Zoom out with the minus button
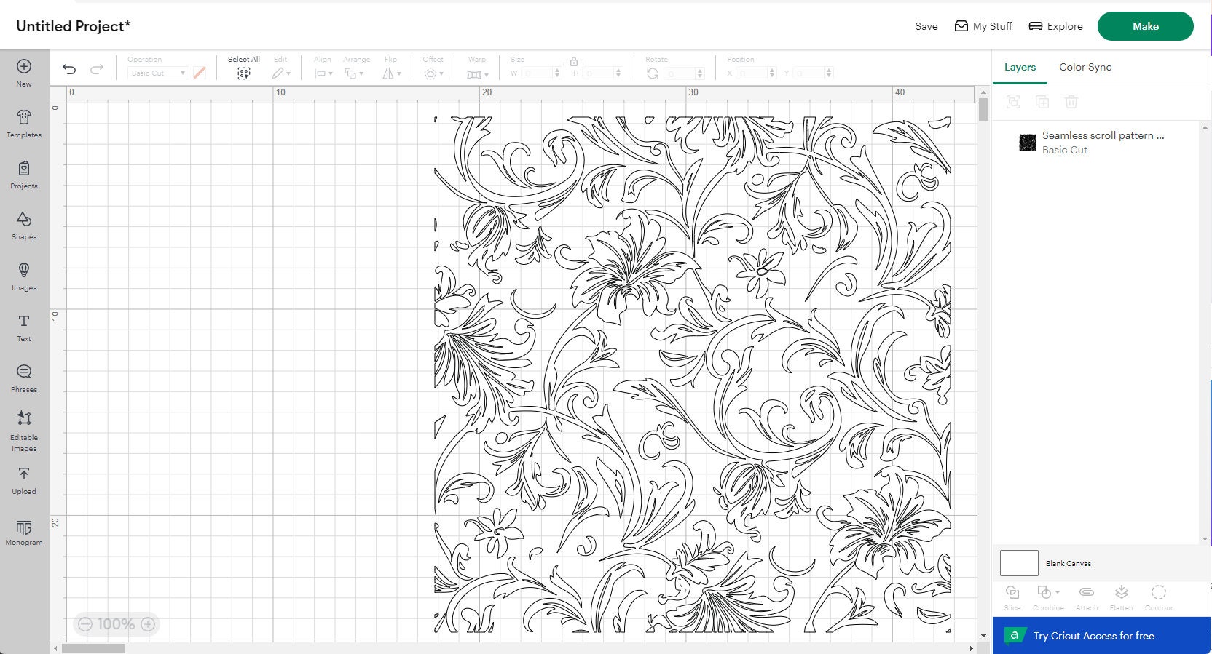The image size is (1212, 654). (x=85, y=624)
